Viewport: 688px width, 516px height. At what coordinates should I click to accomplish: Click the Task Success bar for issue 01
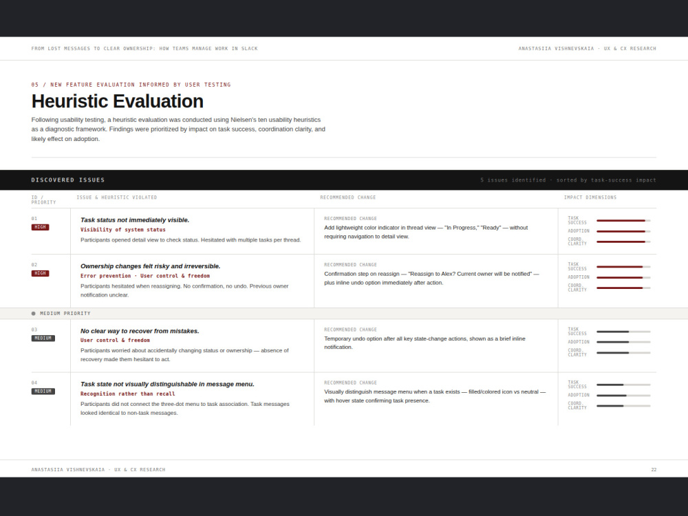623,221
